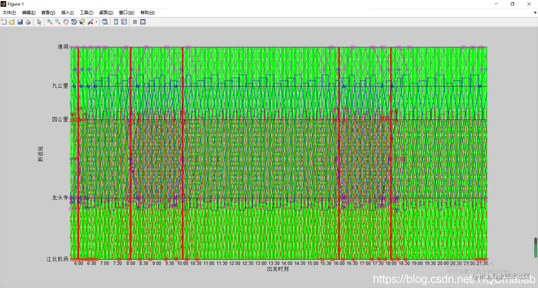
Task: Open the 窗口(W) menu
Action: tap(127, 13)
